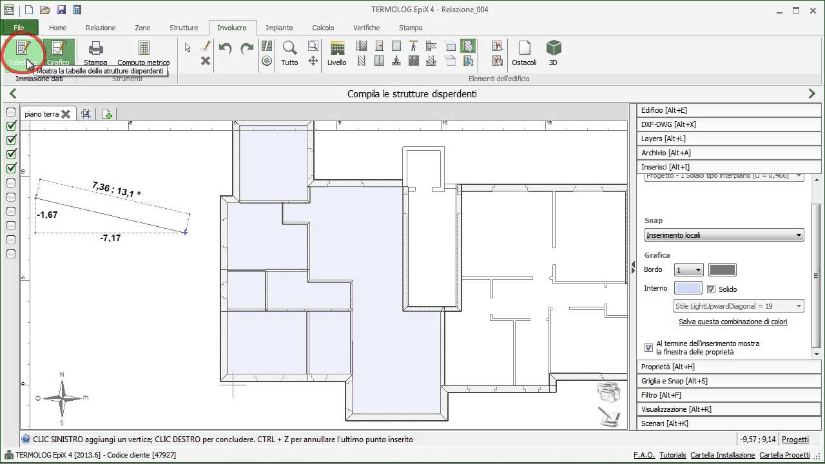Select the door element icon
Screen dimensions: 825x464
(x=379, y=46)
